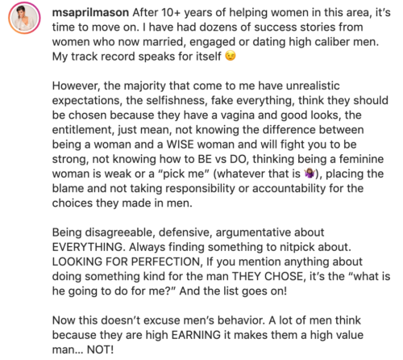Click the winking face emoji
Image resolution: width=403 pixels, height=360 pixels.
coord(231,56)
